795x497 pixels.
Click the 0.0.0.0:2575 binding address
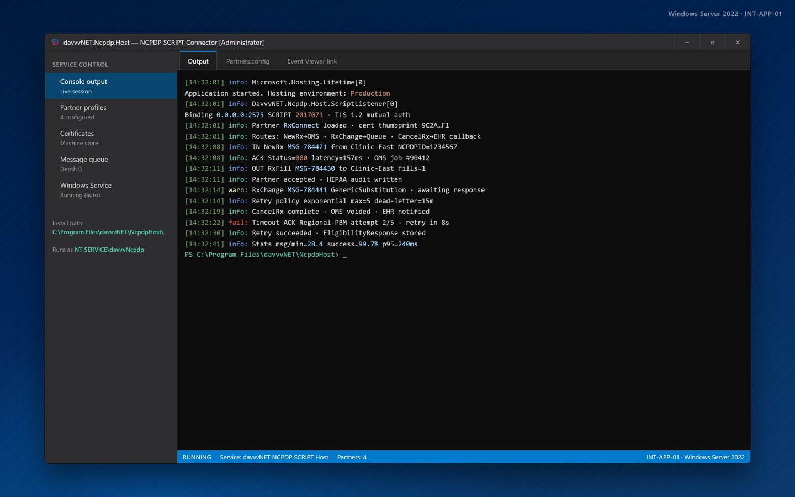pyautogui.click(x=240, y=115)
